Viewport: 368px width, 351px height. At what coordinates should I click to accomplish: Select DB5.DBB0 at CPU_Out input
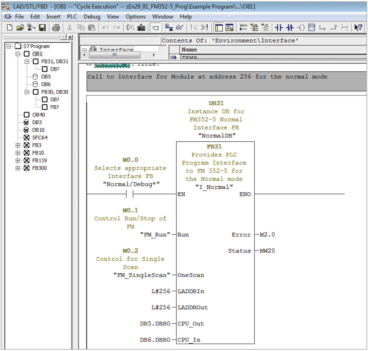pos(155,324)
